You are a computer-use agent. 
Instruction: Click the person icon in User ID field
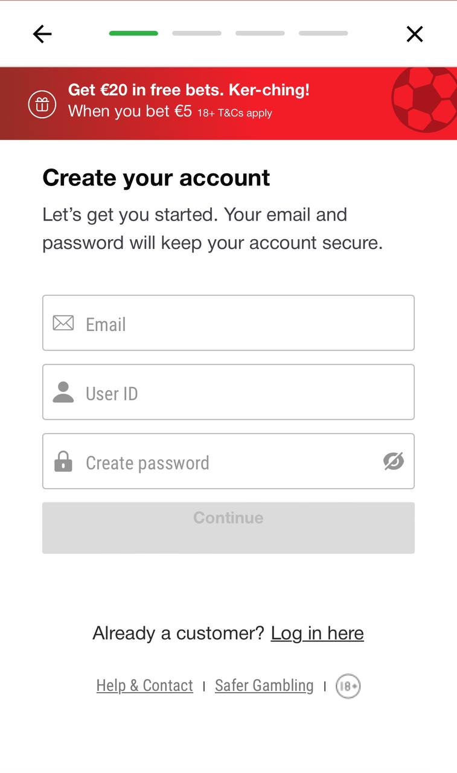pyautogui.click(x=63, y=393)
